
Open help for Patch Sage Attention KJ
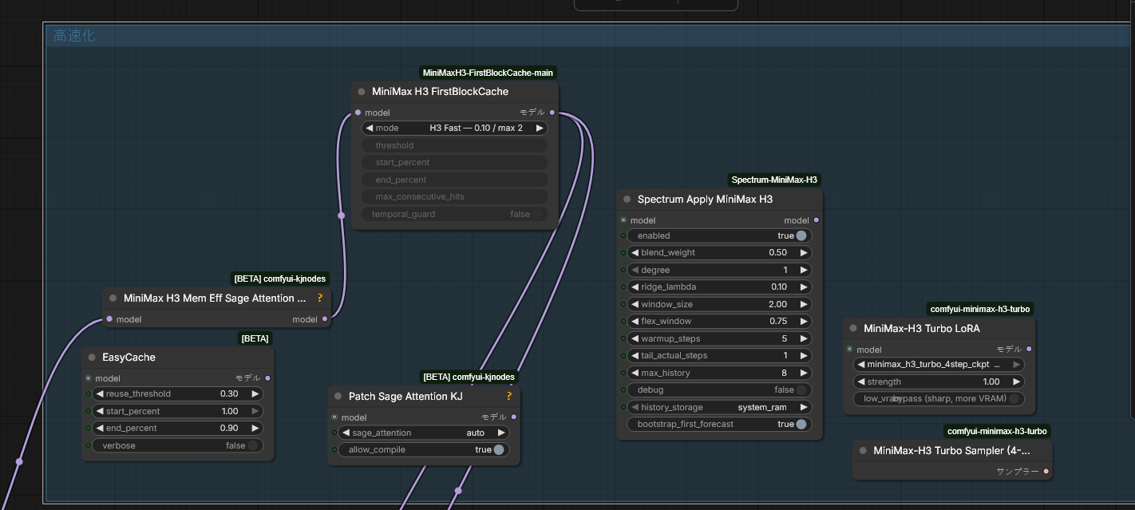click(x=509, y=397)
